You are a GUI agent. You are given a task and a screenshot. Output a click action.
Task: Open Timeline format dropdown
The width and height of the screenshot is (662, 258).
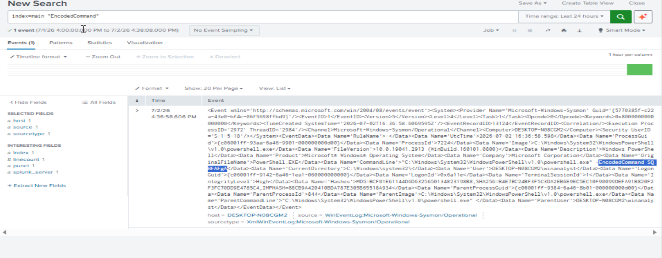[38, 57]
